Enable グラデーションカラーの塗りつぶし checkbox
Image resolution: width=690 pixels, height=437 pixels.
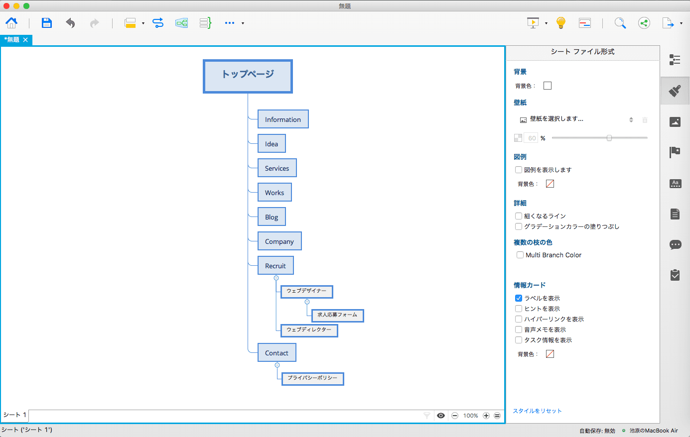click(x=519, y=226)
